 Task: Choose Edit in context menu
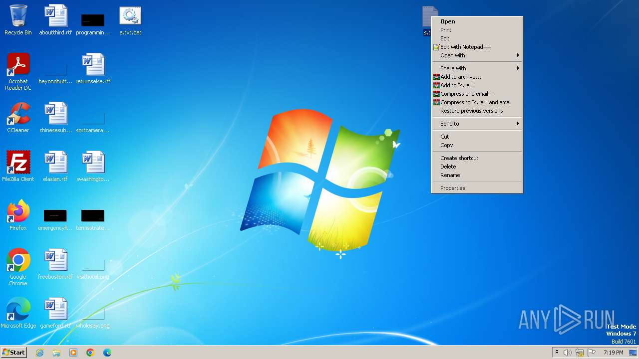477,38
